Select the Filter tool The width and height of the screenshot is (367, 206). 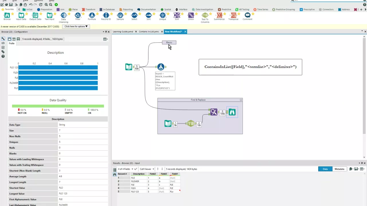(x=78, y=16)
